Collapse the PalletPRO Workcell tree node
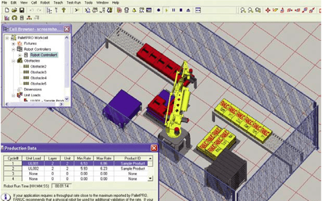The height and width of the screenshot is (201, 323). pyautogui.click(x=7, y=38)
